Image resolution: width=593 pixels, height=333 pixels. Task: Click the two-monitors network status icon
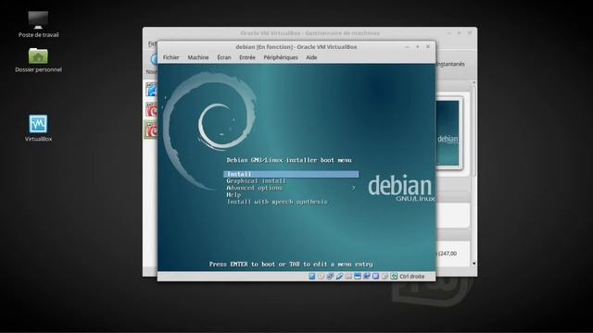[367, 277]
